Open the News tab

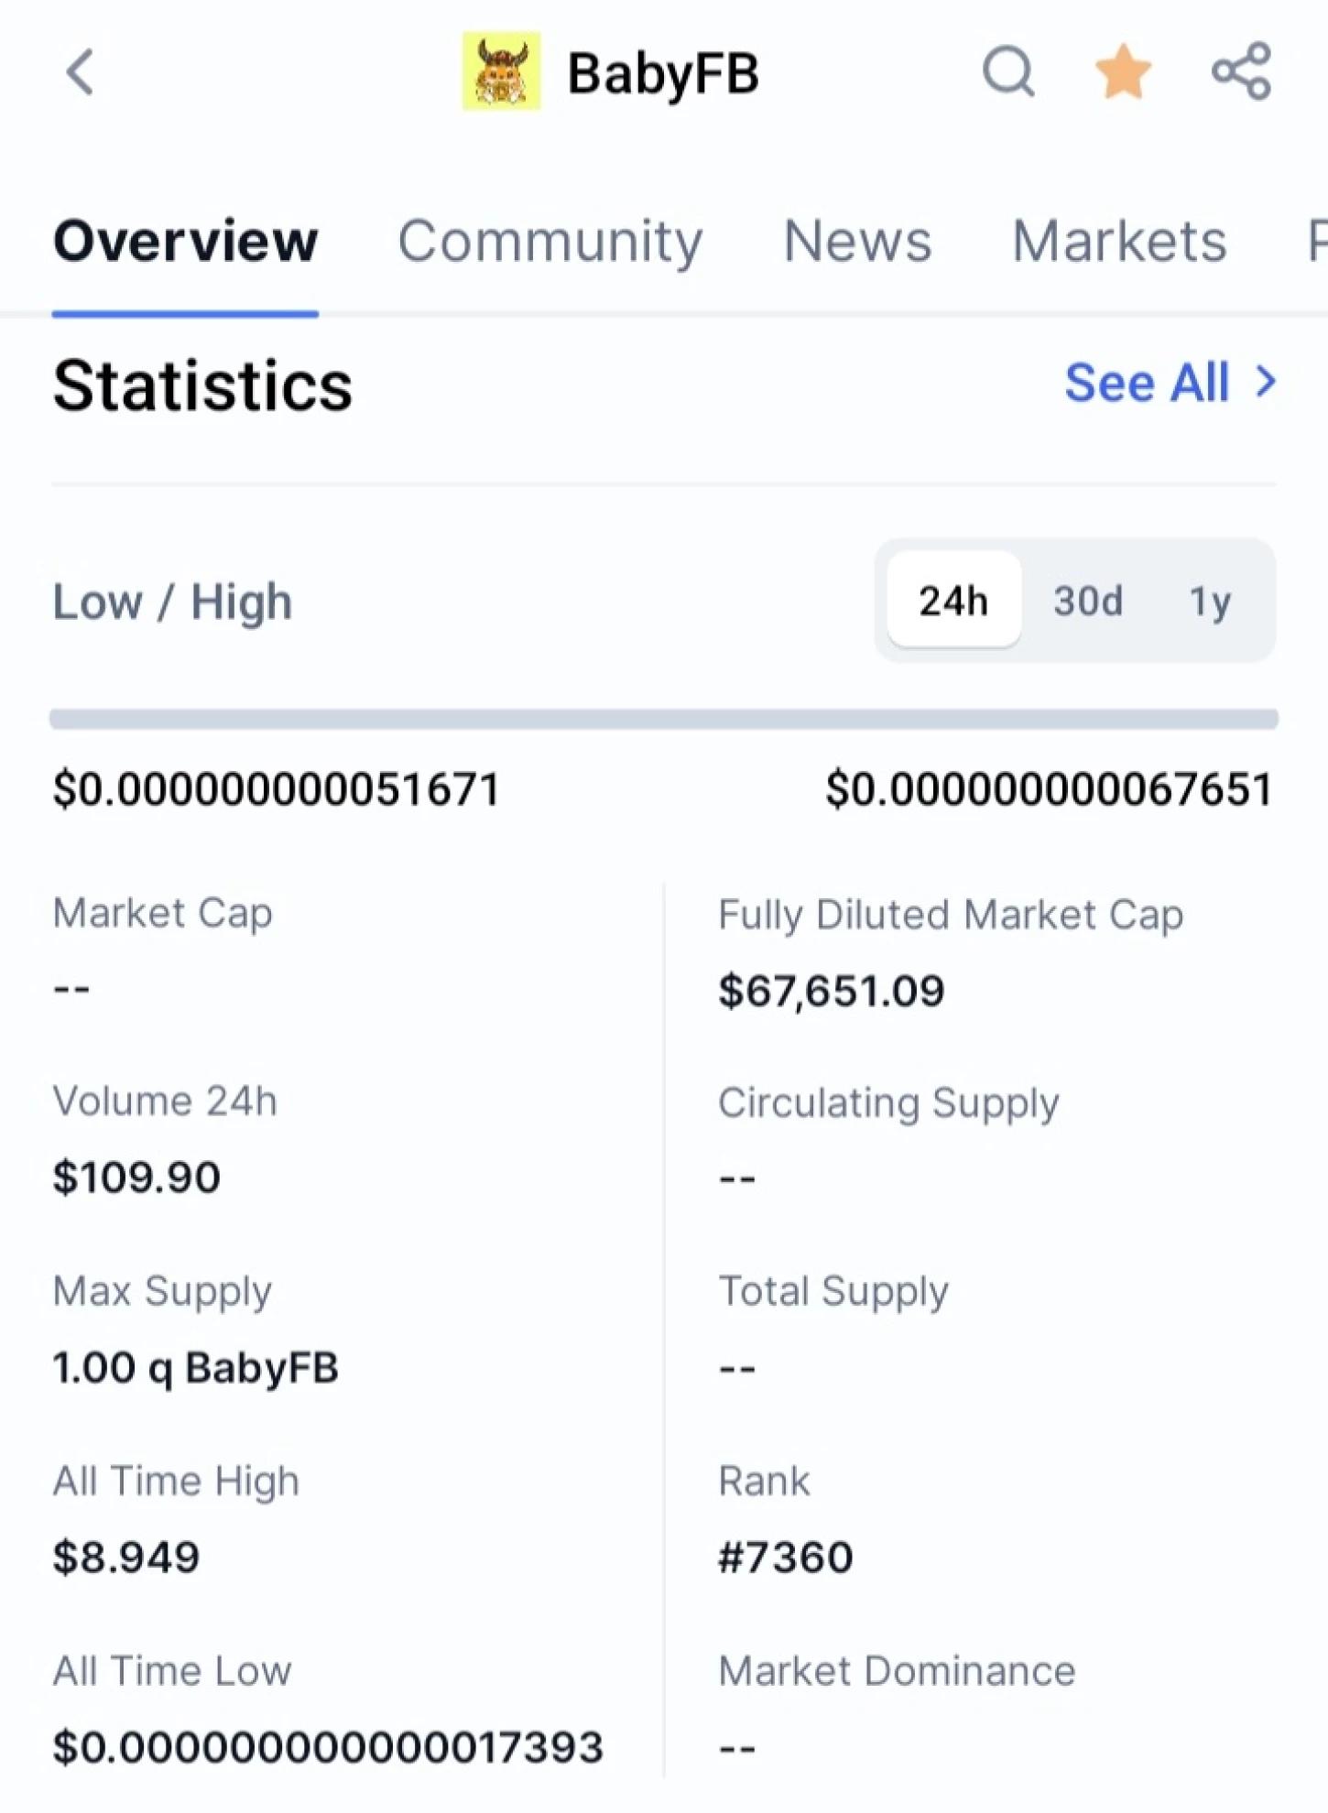[x=857, y=242]
